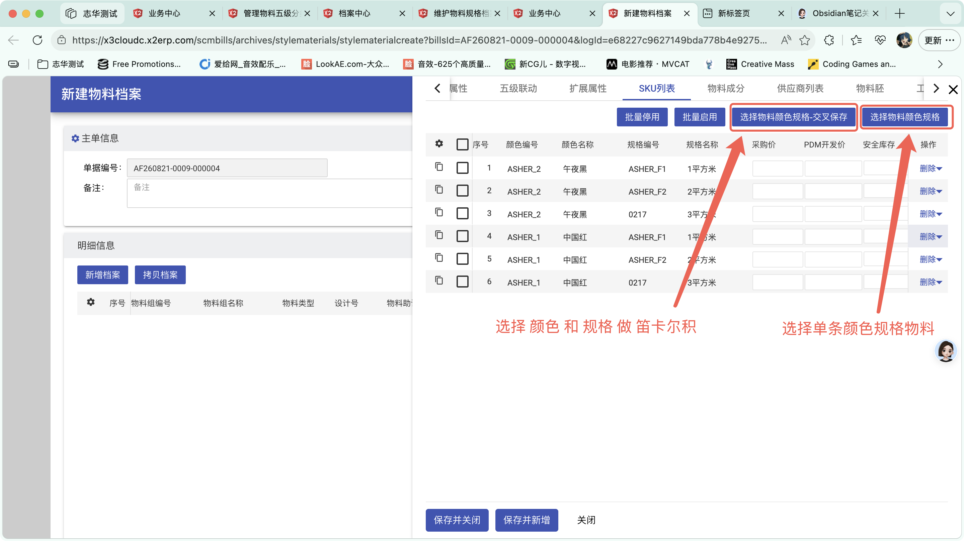Tick the select-all checkbox in the SKU header
This screenshot has height=541, width=964.
[463, 144]
